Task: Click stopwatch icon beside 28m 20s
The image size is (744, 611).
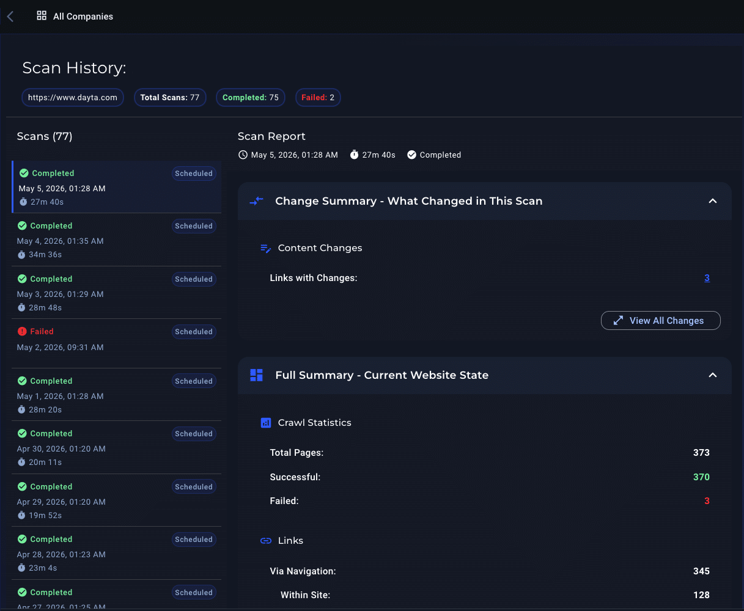Action: pos(21,409)
